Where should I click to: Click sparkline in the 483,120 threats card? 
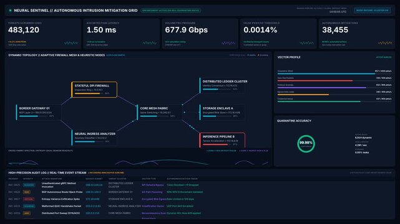71,43
